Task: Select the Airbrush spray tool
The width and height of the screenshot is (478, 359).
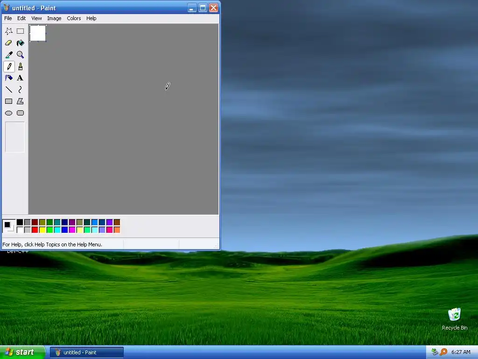Action: [x=9, y=78]
